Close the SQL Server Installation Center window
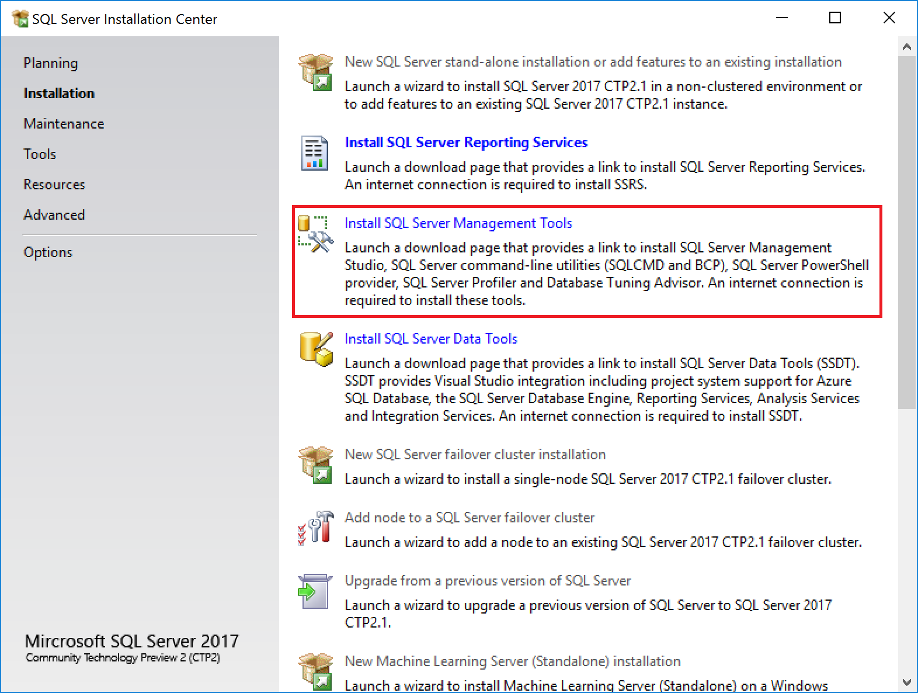Screen dimensions: 918x693 tap(889, 18)
